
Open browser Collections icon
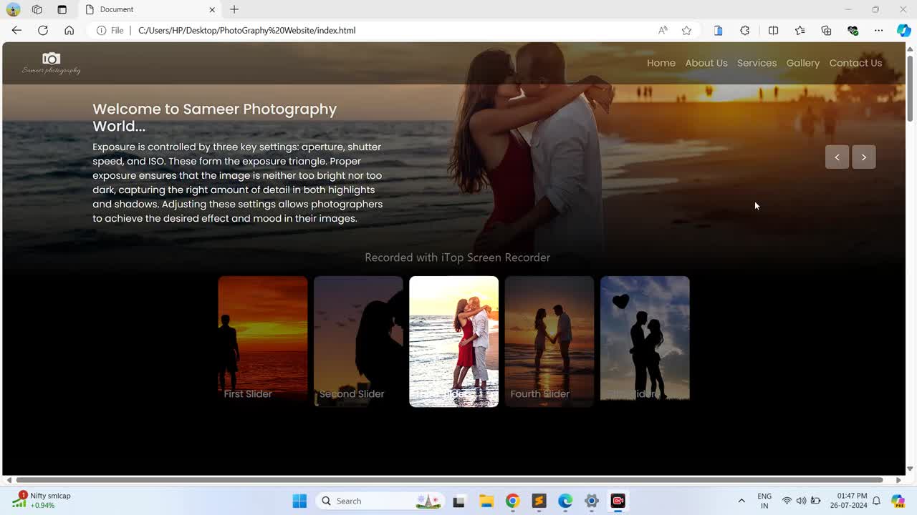826,30
